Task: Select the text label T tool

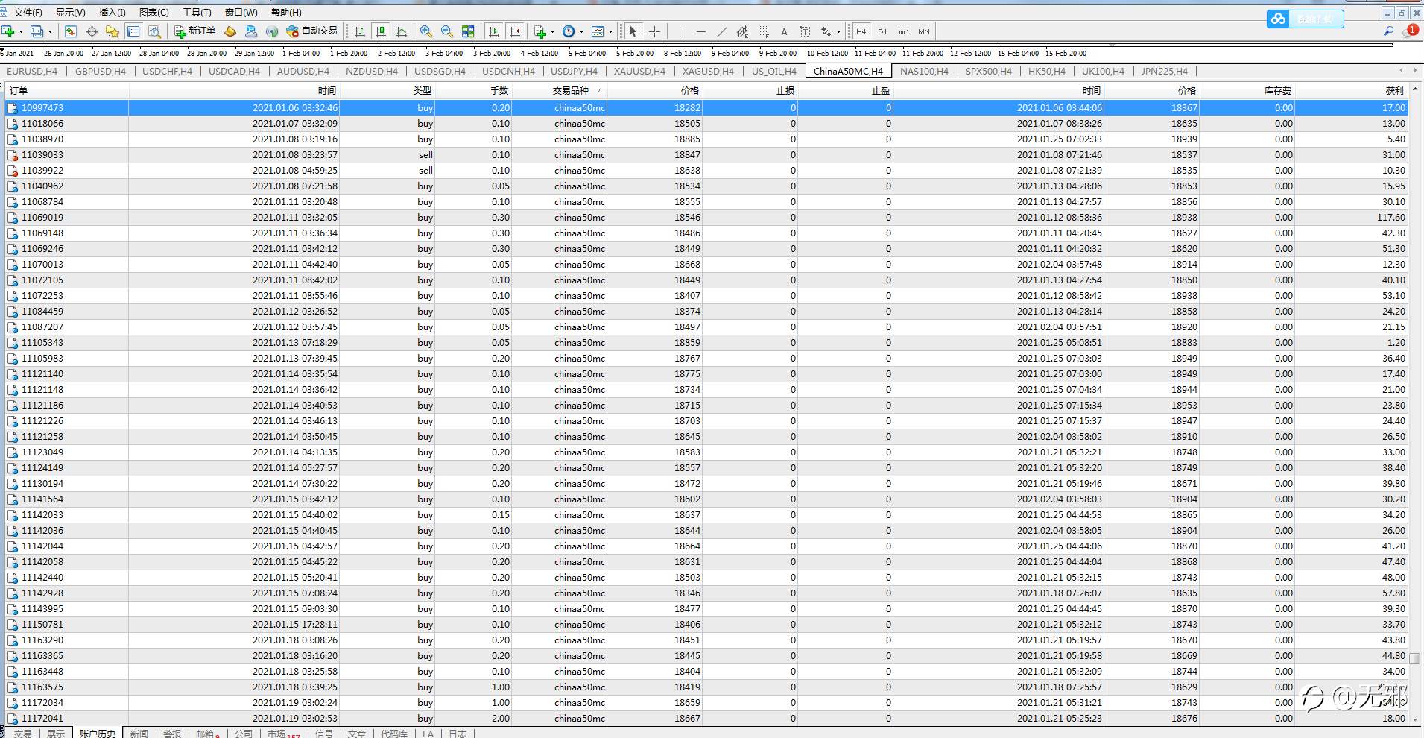Action: [805, 31]
